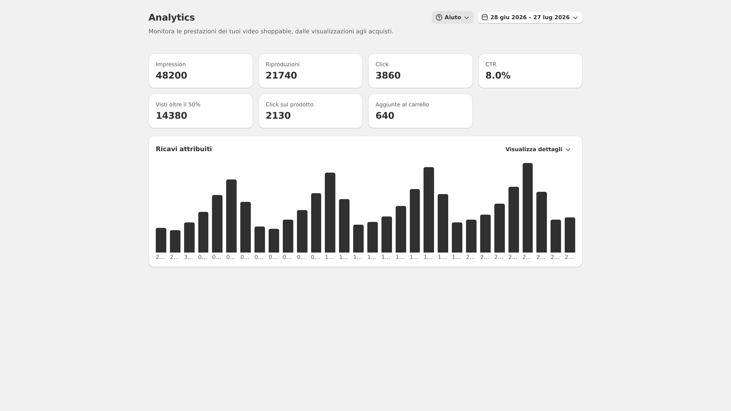Select the CTR 8.0% card

(530, 71)
